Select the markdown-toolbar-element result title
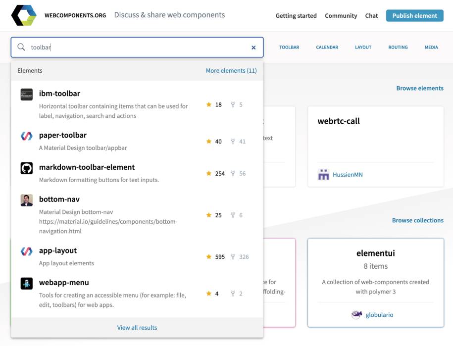453x346 pixels. [x=87, y=167]
